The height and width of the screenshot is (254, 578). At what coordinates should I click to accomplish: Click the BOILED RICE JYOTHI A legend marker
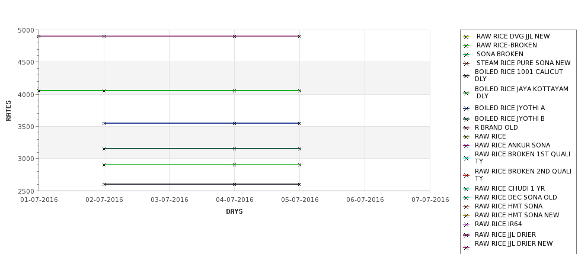click(466, 108)
